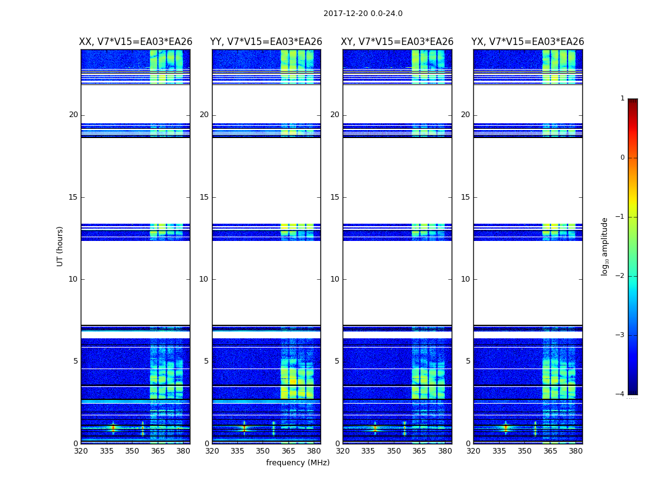Click the 2017-12-20 0.0-24.0 figure title
The width and height of the screenshot is (647, 493).
[363, 14]
